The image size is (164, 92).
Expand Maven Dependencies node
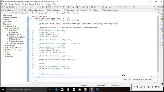[4, 48]
